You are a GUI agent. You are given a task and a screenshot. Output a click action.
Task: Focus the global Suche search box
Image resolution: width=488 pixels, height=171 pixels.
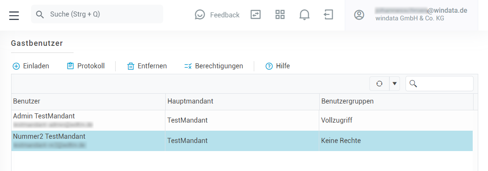[x=102, y=14]
